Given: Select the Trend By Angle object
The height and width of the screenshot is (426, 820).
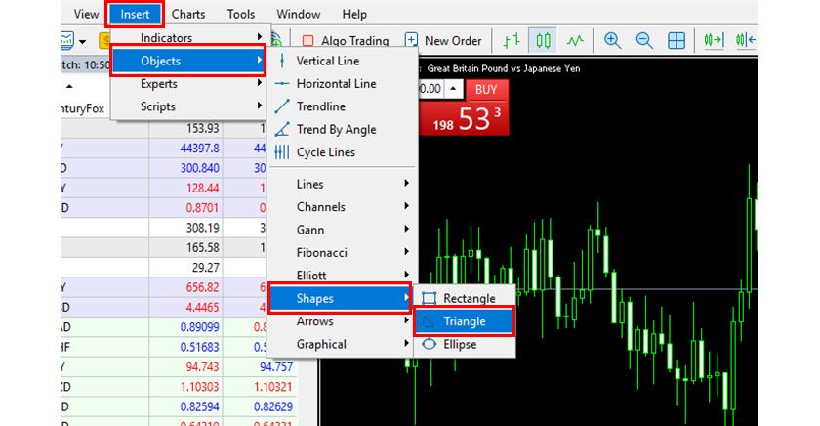Looking at the screenshot, I should 335,129.
